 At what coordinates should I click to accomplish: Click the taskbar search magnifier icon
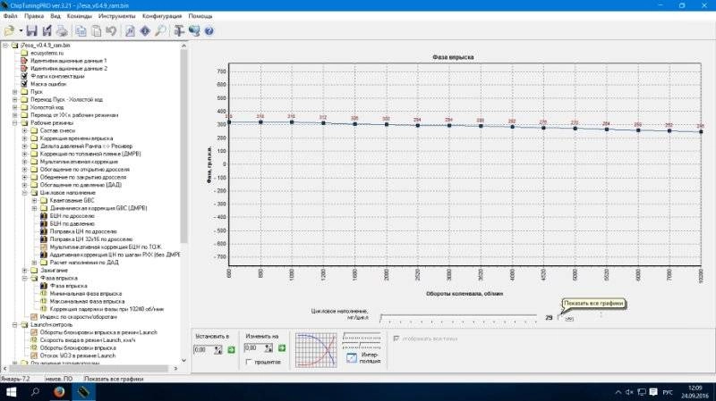(35, 392)
